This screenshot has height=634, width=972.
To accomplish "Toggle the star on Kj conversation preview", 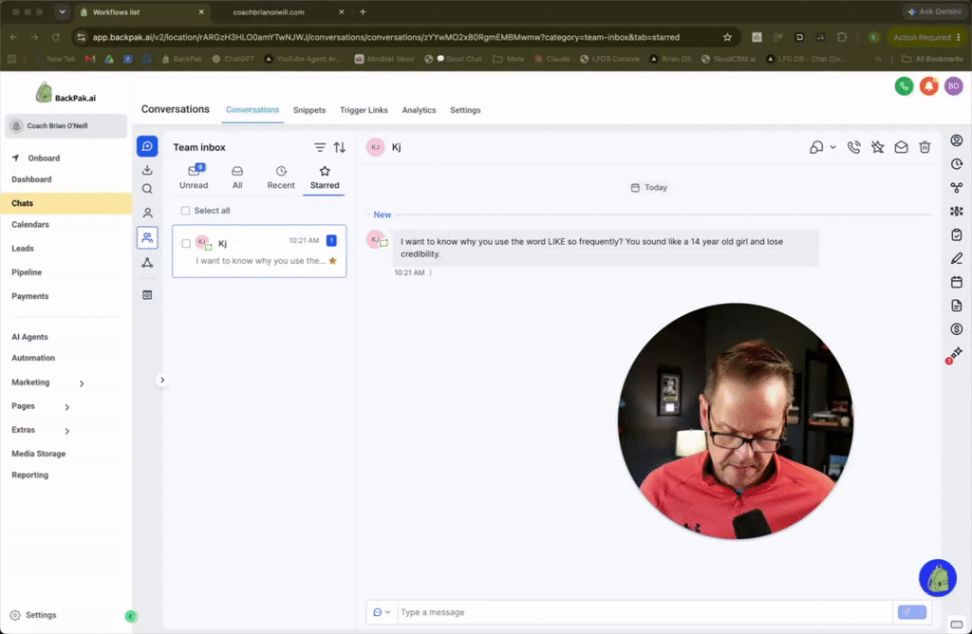I will (333, 261).
